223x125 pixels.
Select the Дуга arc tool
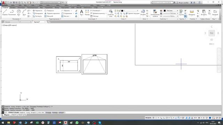(x=24, y=12)
